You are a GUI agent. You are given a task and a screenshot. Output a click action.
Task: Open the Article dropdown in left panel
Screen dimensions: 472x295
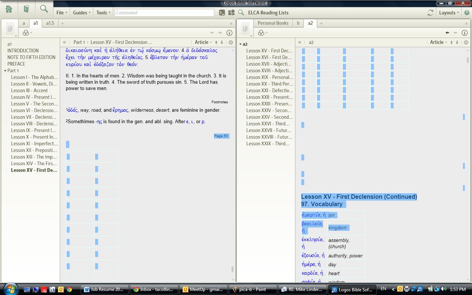pyautogui.click(x=203, y=42)
